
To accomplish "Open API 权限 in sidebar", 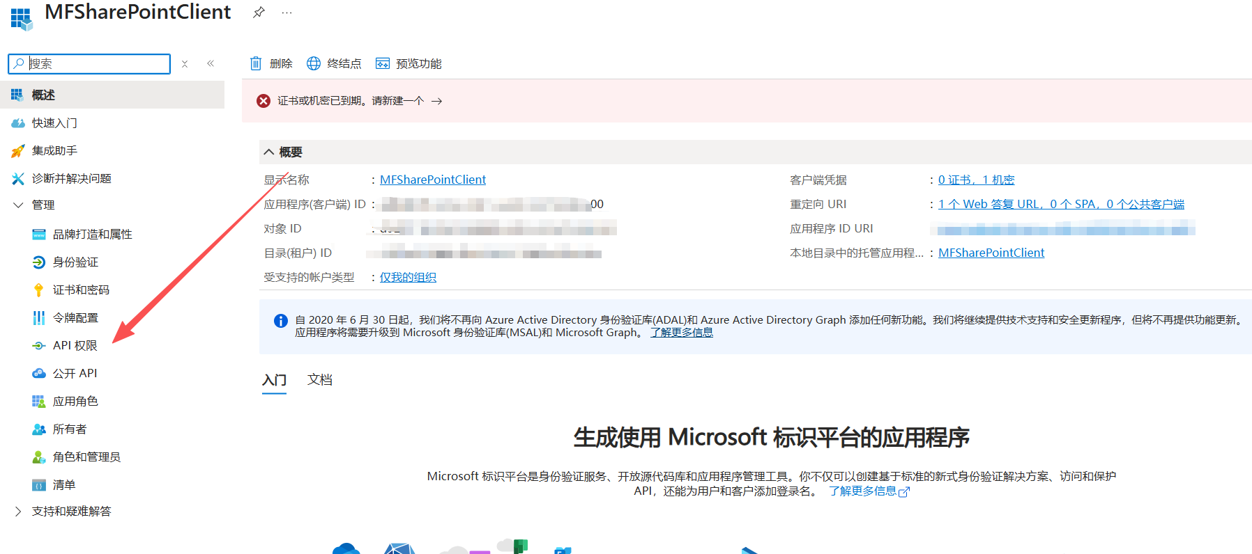I will (75, 345).
